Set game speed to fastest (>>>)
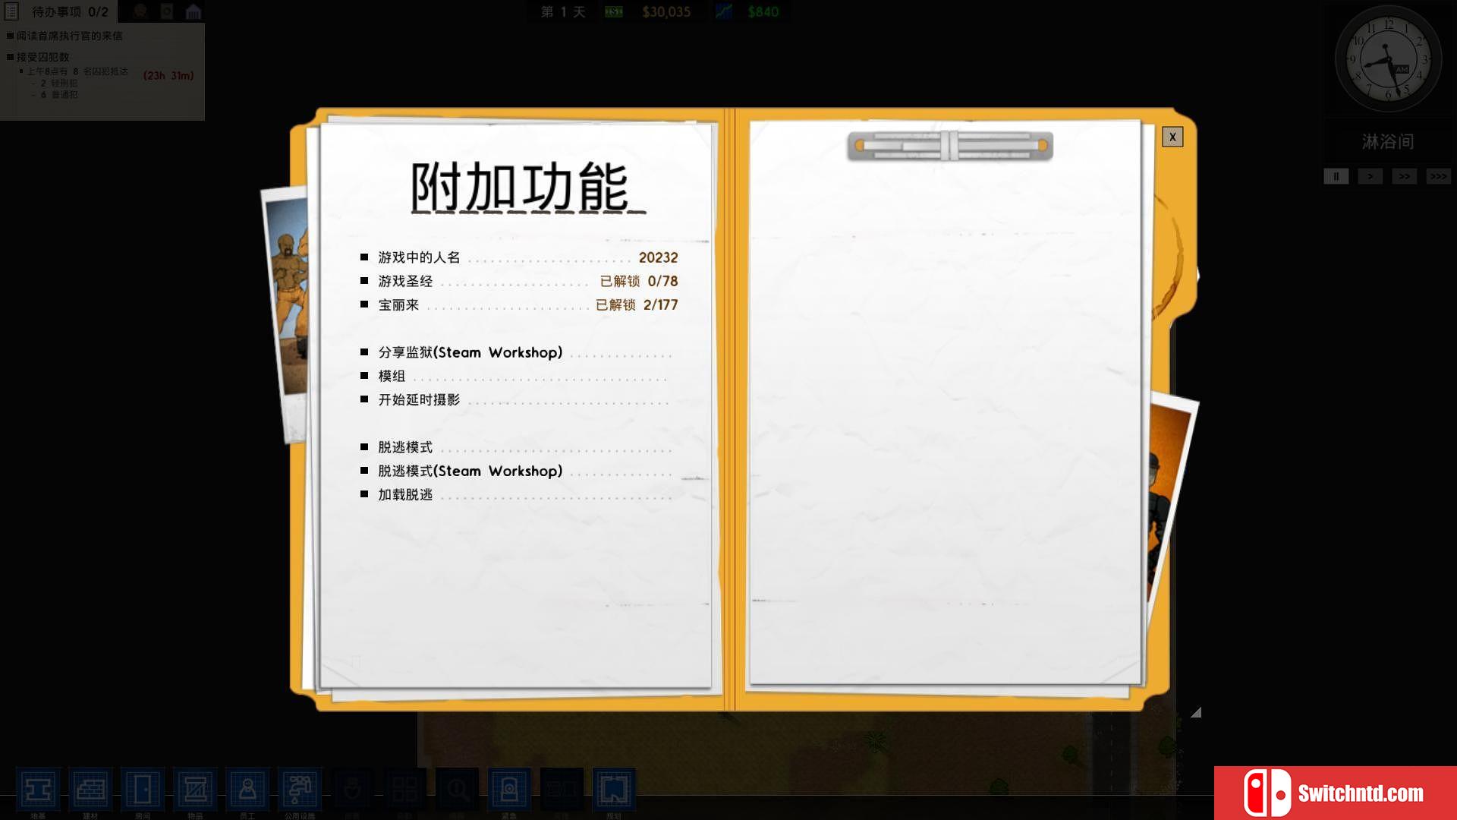 click(x=1437, y=176)
